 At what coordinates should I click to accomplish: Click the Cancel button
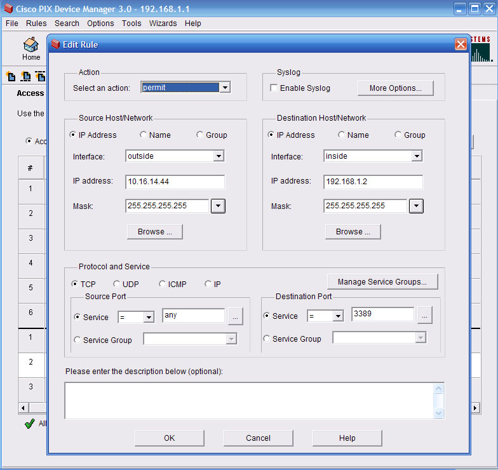[258, 438]
